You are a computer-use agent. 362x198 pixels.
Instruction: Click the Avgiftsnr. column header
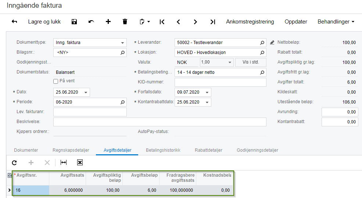click(31, 178)
